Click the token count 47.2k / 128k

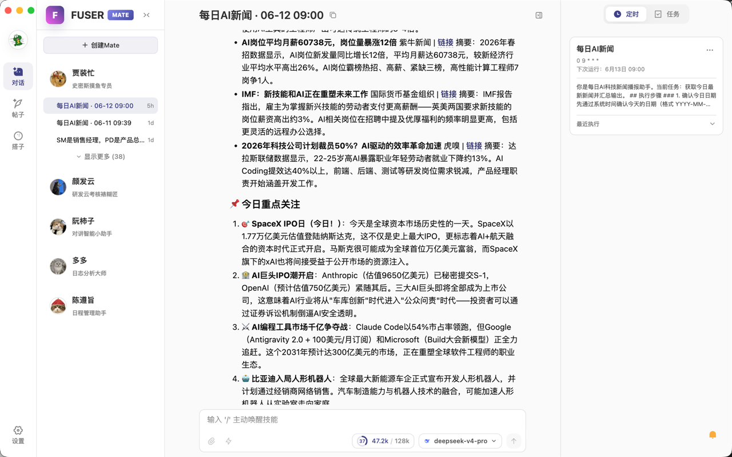[x=391, y=441]
